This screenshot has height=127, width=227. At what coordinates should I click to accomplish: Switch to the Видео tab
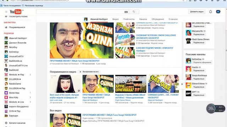(x=115, y=19)
